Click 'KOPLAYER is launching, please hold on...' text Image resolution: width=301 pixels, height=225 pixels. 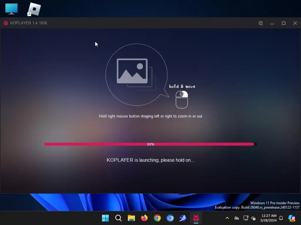tap(150, 160)
